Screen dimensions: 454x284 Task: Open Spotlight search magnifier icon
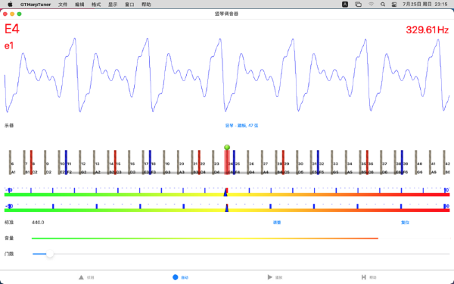point(383,5)
